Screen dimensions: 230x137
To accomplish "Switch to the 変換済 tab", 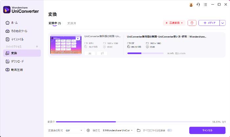I will (72, 23).
